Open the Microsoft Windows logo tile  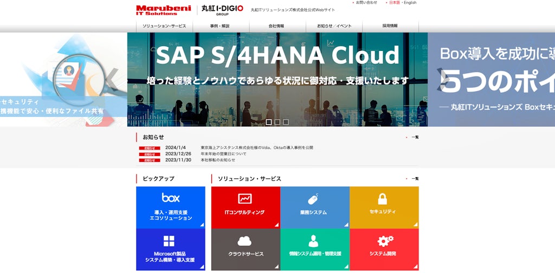[169, 241]
